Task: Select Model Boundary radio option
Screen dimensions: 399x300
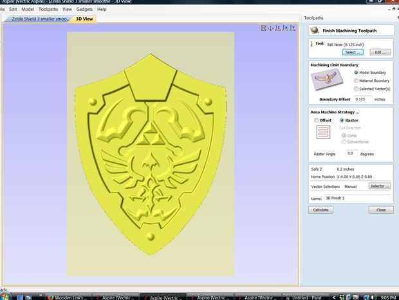Action: (x=356, y=73)
